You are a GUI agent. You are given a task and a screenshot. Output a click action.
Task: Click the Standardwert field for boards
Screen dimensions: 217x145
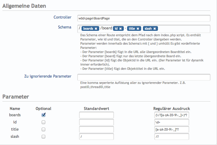[x=97, y=115]
